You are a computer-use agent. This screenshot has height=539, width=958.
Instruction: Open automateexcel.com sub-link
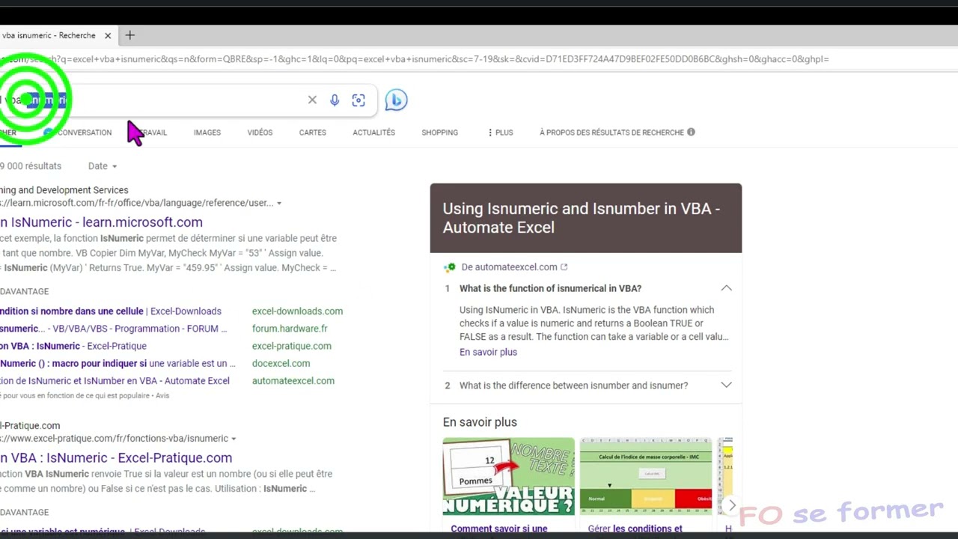[x=293, y=380]
